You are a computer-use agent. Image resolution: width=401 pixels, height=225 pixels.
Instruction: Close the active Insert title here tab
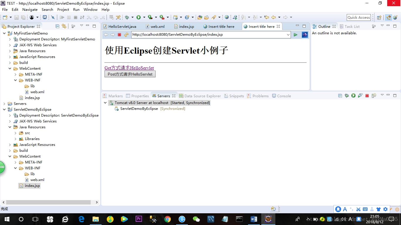tap(278, 26)
